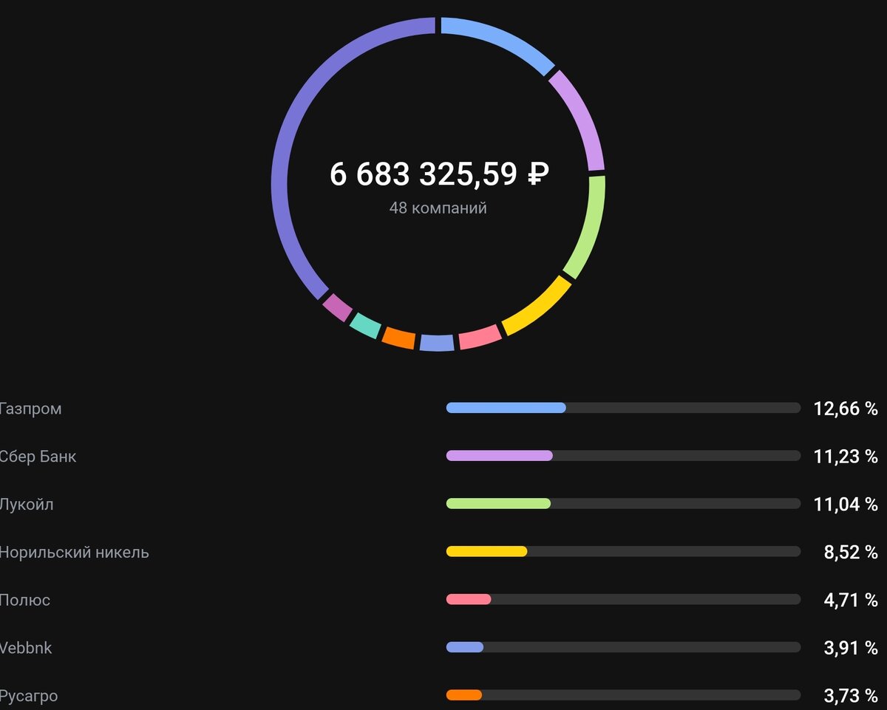Select the Газпром company name

[30, 409]
